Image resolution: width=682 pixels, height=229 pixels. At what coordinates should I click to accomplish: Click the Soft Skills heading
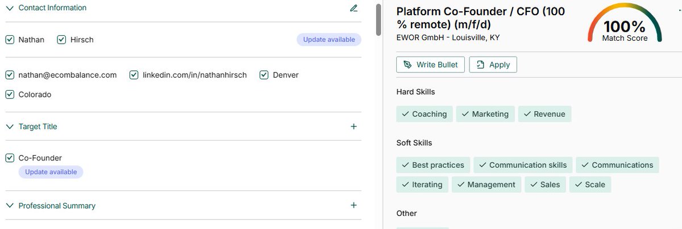pyautogui.click(x=414, y=143)
